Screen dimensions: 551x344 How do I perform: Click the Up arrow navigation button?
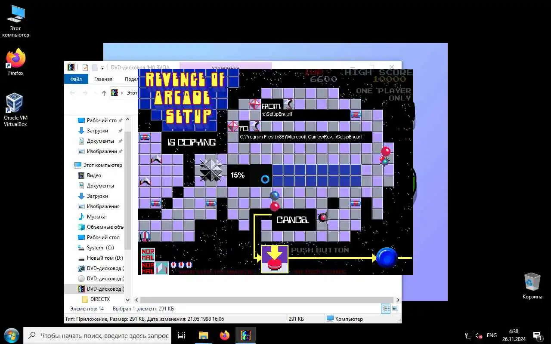[104, 93]
